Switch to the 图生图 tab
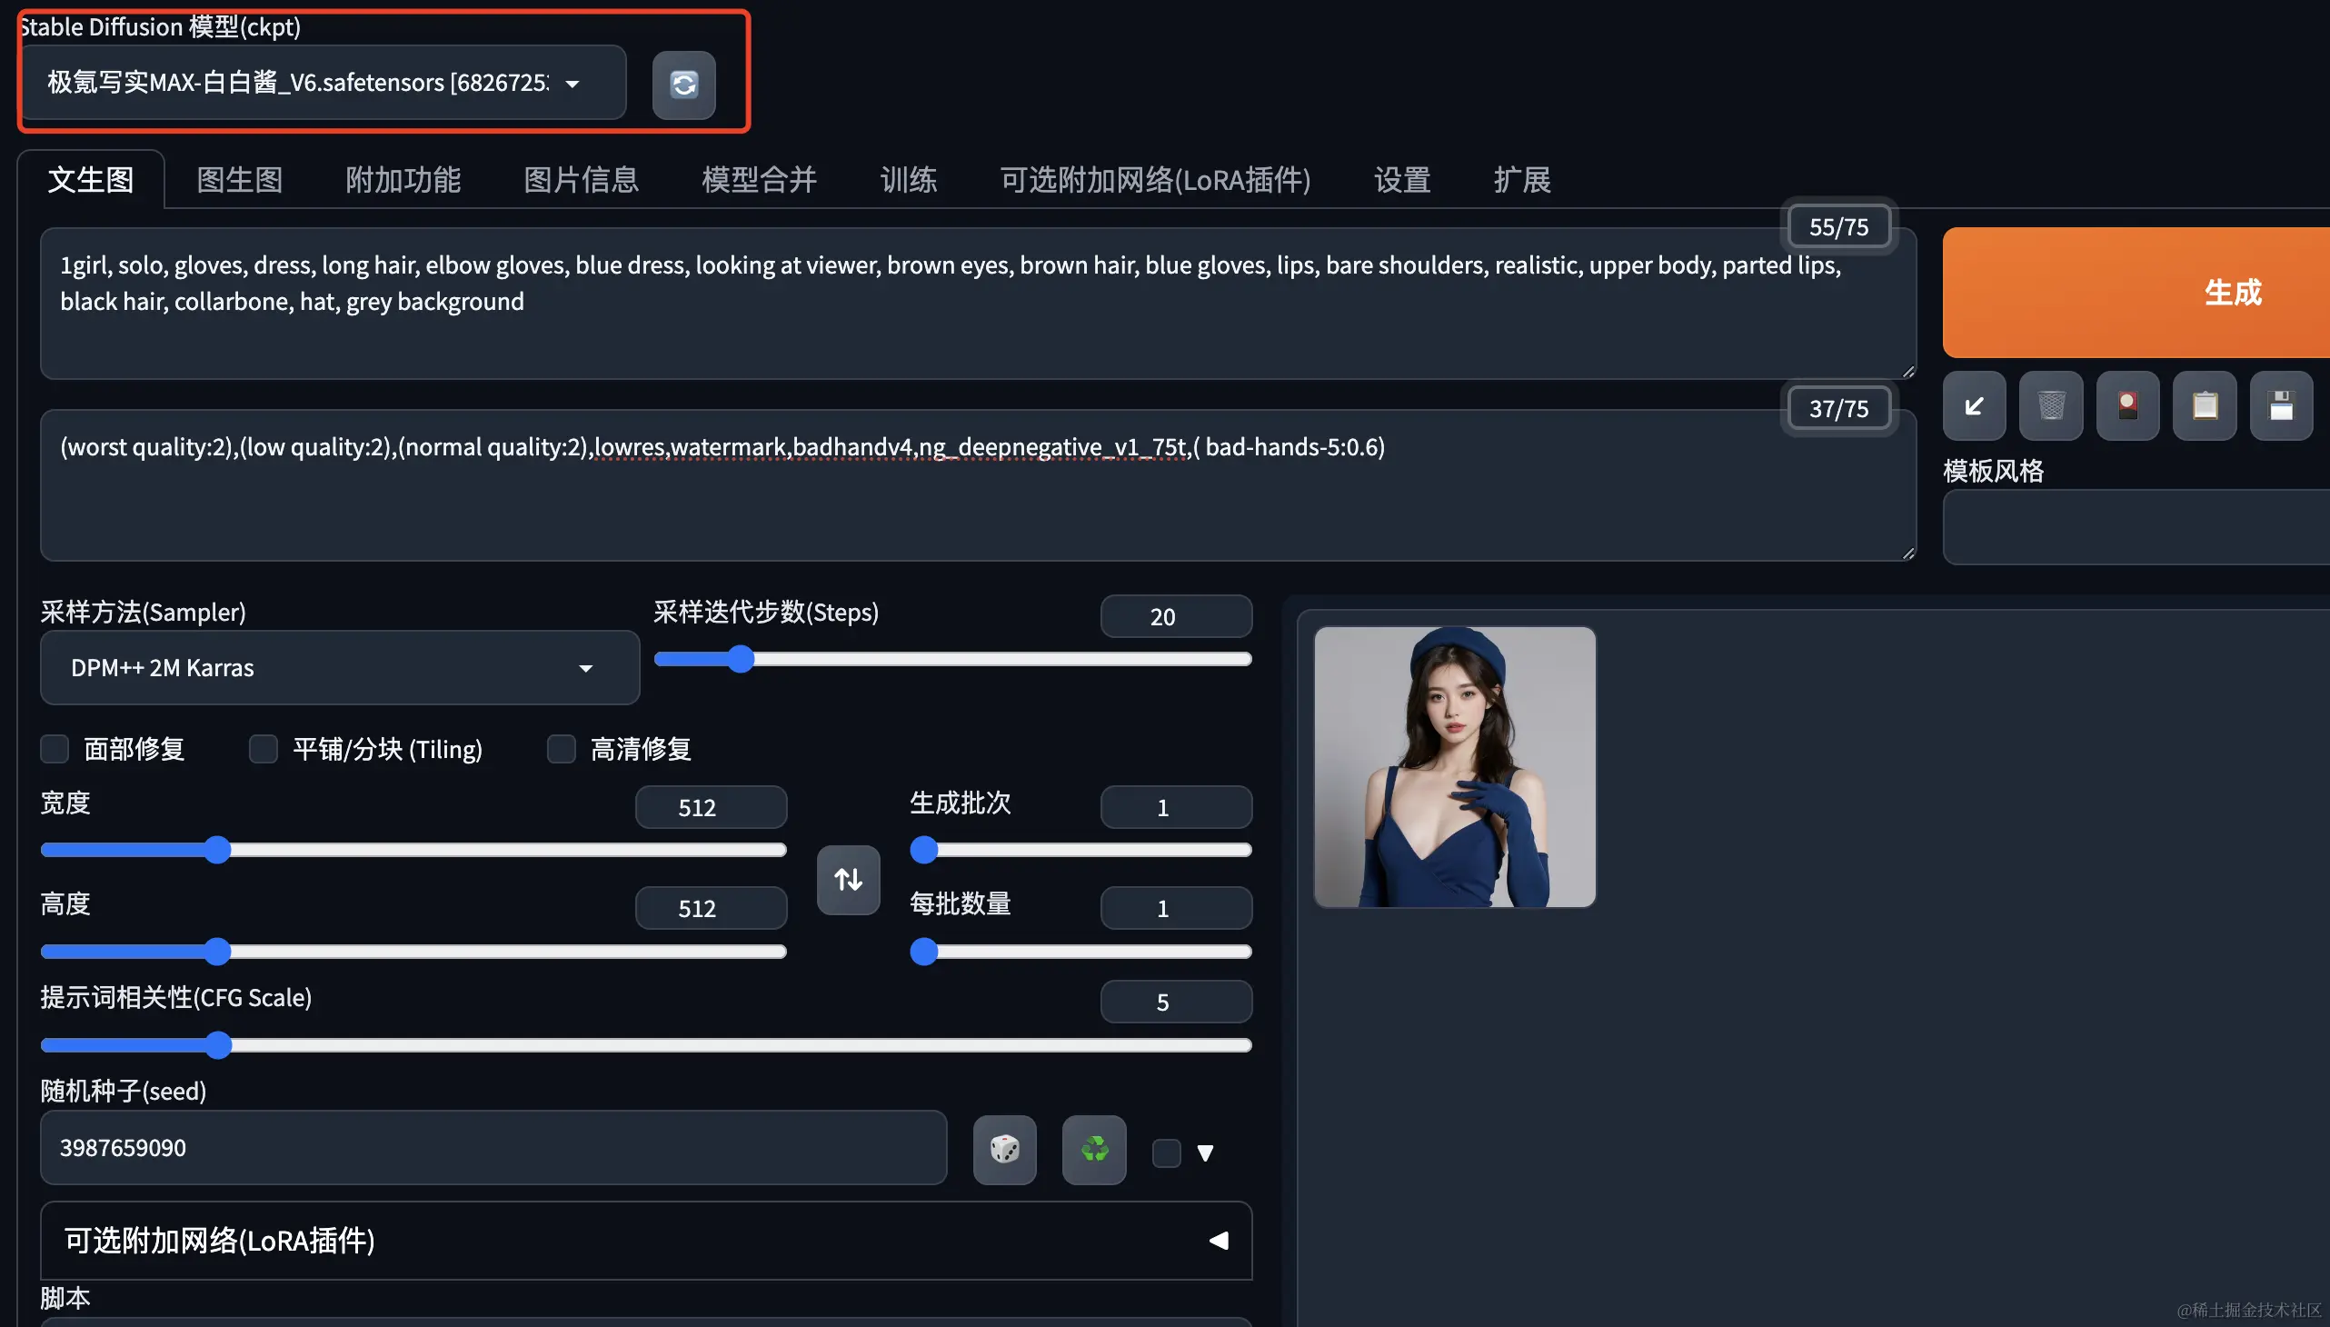 tap(240, 180)
